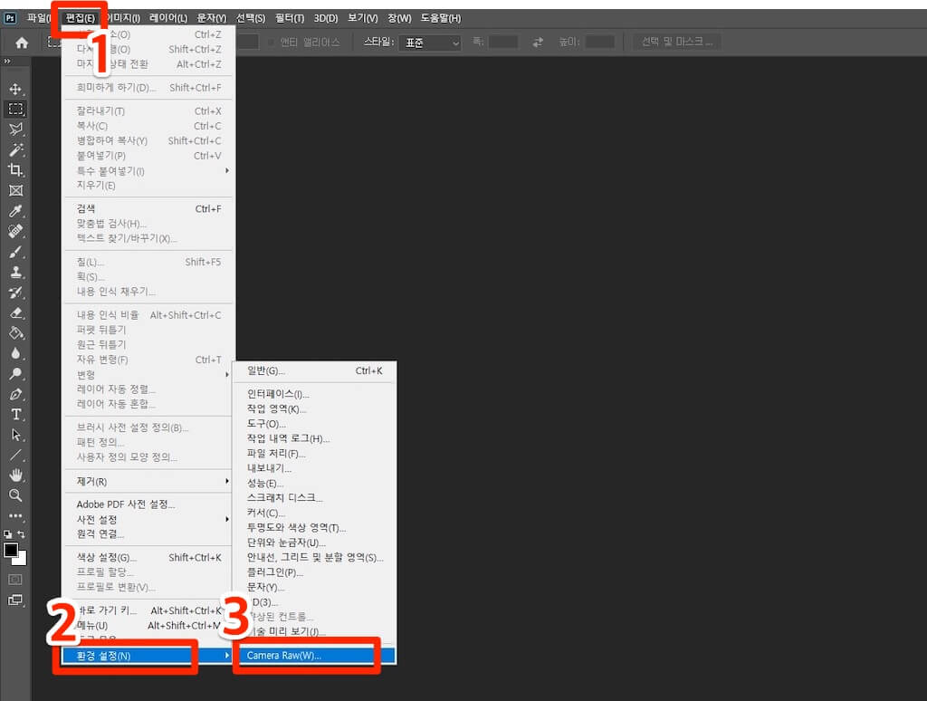Select the Move tool

click(x=15, y=89)
